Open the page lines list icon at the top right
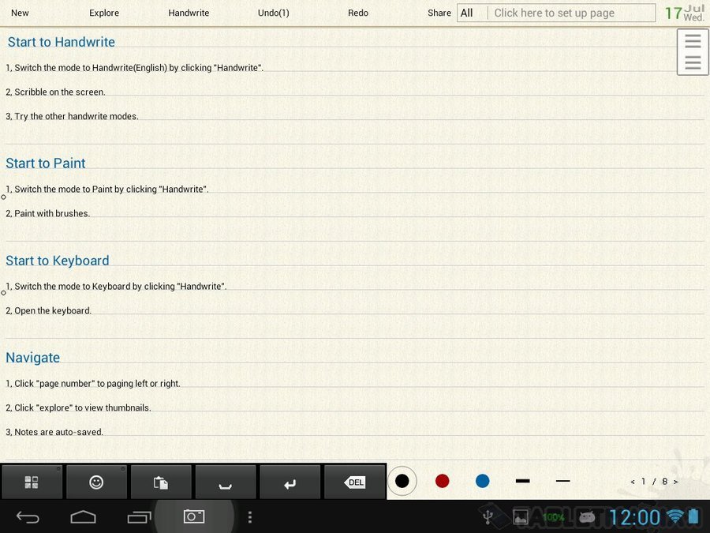This screenshot has width=710, height=533. [x=693, y=51]
